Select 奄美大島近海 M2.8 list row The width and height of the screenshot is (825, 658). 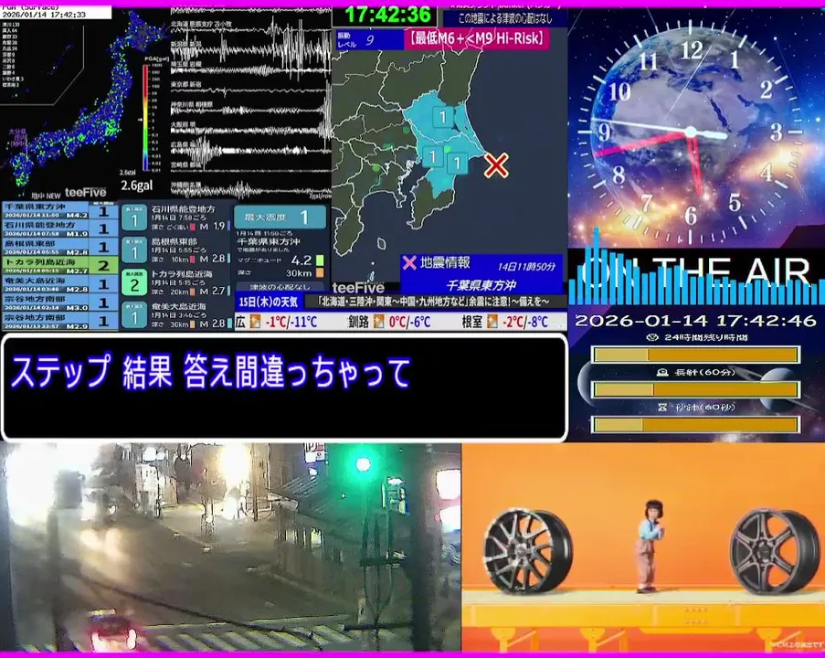(x=59, y=284)
